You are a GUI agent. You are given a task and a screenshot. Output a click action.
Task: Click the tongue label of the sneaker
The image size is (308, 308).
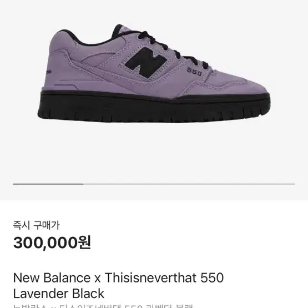124,29
